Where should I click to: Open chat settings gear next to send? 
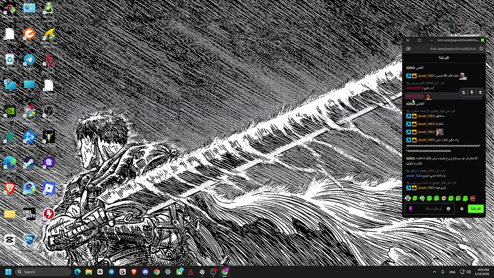pyautogui.click(x=462, y=209)
